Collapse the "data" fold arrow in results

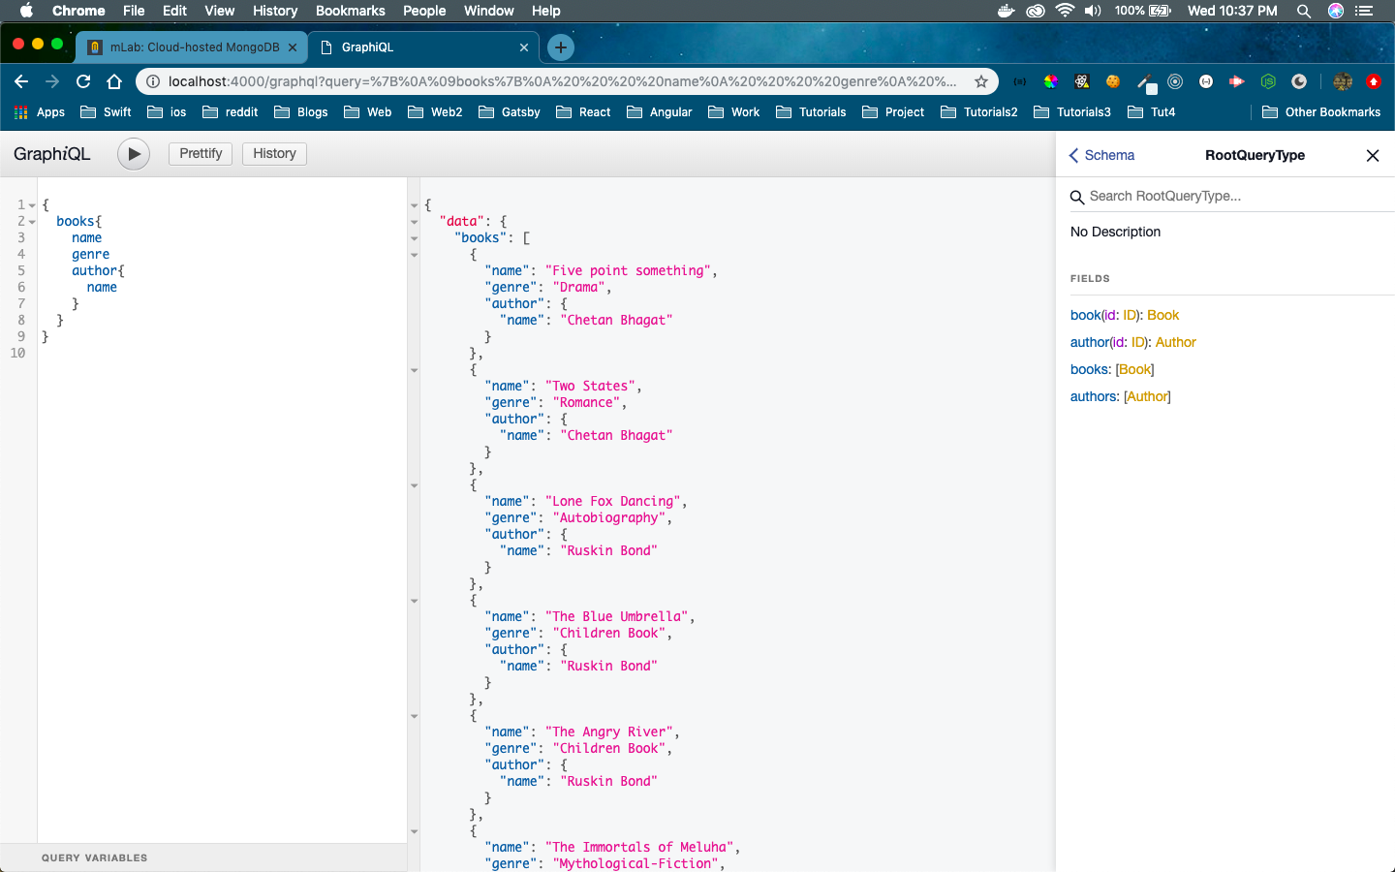(415, 222)
